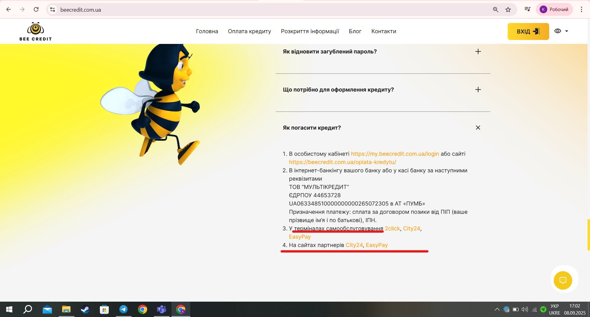Viewport: 590px width, 317px height.
Task: Click the browser forward arrow
Action: point(22,10)
